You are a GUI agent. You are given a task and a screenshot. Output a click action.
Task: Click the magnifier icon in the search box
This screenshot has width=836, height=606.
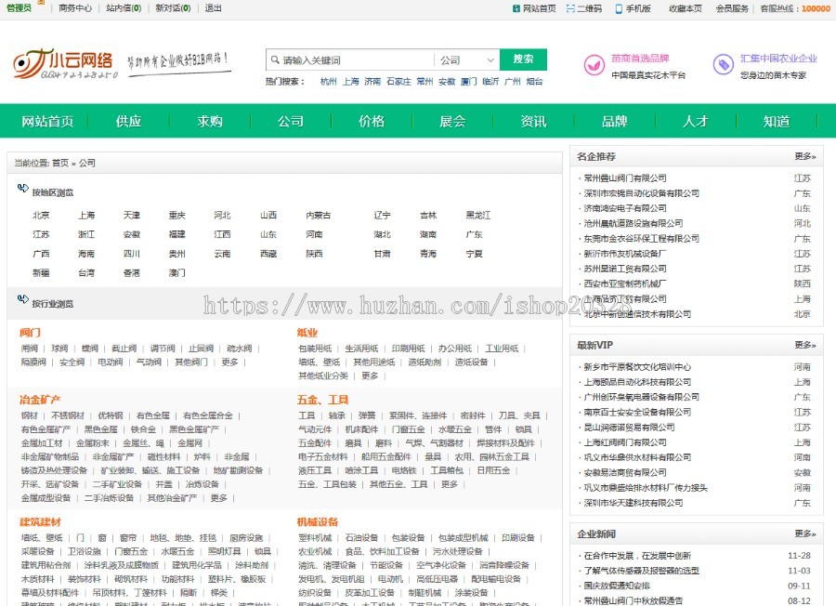click(x=275, y=58)
